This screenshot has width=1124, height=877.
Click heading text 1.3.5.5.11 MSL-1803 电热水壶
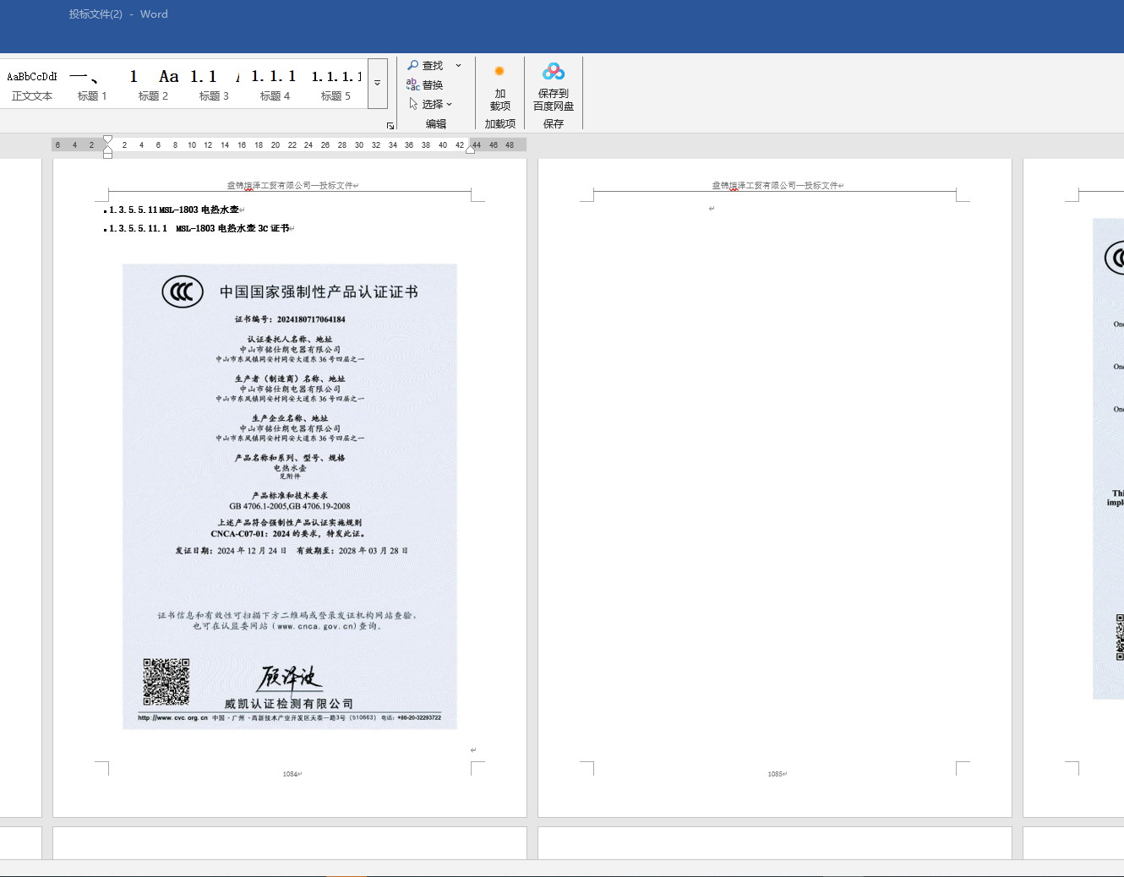tap(174, 210)
